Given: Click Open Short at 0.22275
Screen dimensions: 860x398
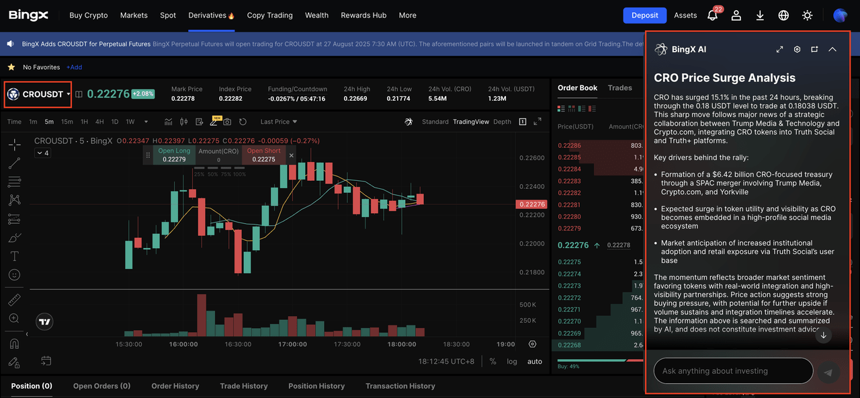Looking at the screenshot, I should pyautogui.click(x=263, y=155).
